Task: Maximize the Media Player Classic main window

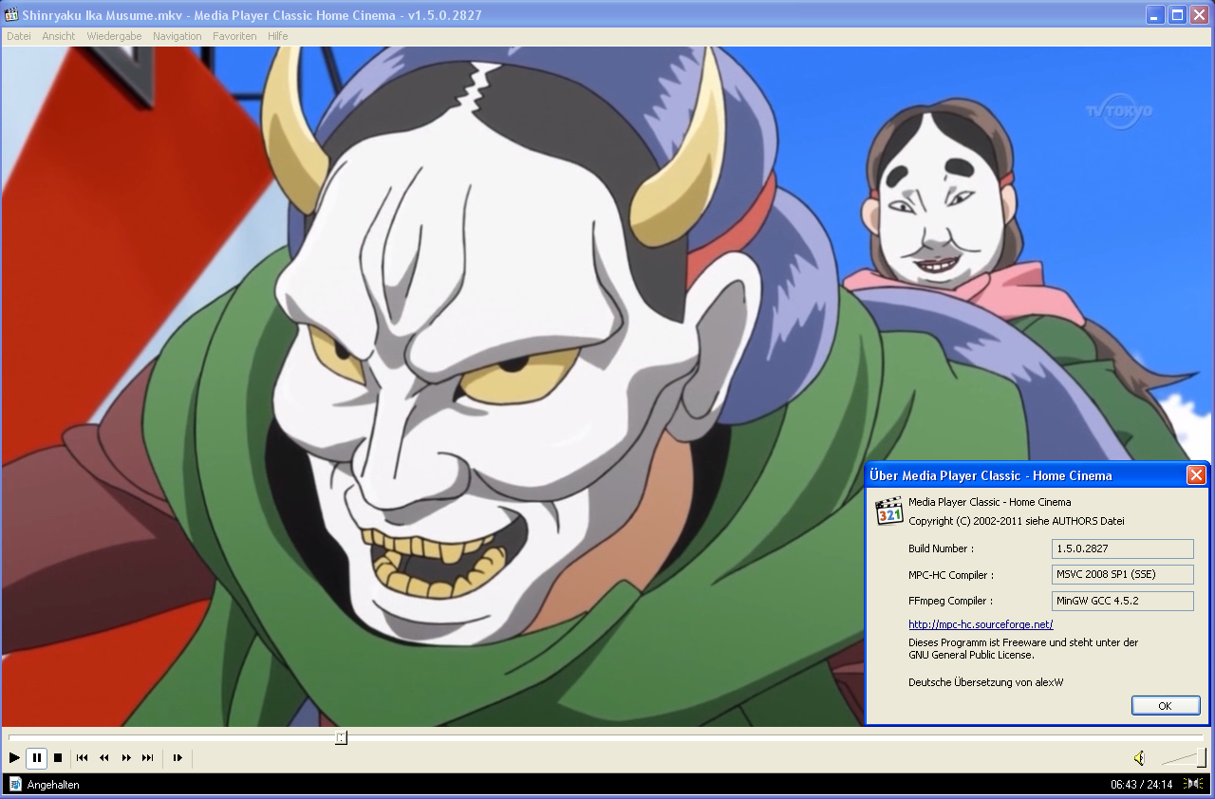Action: point(1178,14)
